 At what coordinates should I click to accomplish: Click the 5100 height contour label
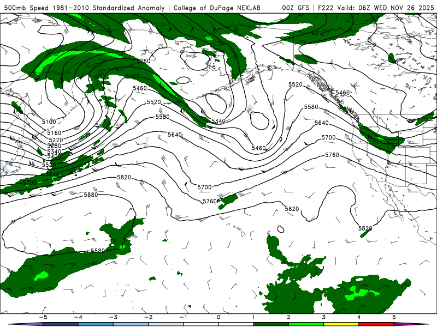tap(49, 122)
